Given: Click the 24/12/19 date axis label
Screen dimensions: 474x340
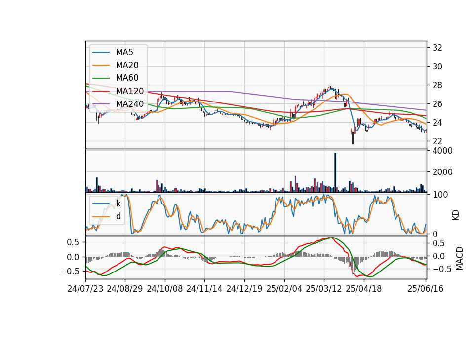Looking at the screenshot, I should pyautogui.click(x=244, y=289).
